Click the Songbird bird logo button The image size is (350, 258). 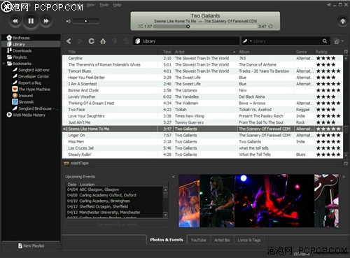click(342, 21)
